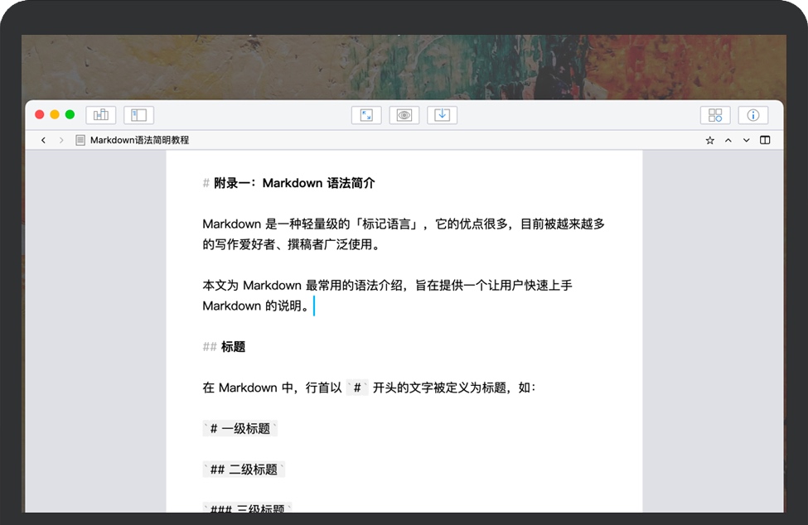Go back with the left chevron

click(x=43, y=141)
